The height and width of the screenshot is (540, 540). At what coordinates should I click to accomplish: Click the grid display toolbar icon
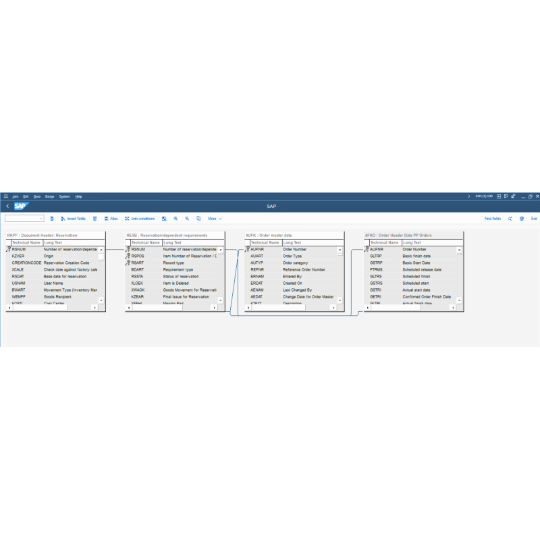[164, 219]
